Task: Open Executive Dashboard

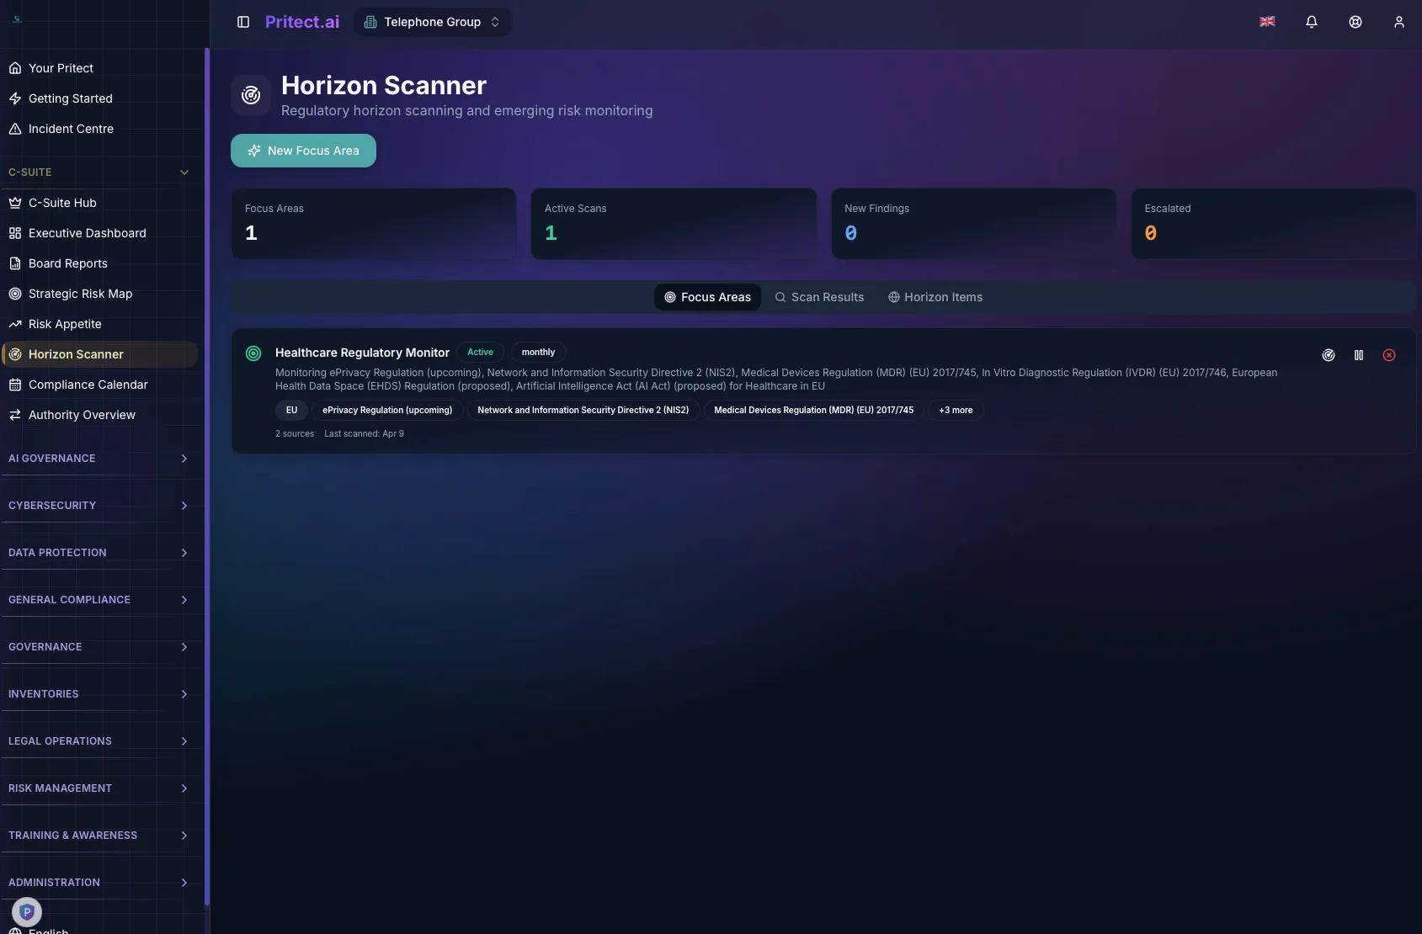Action: [x=99, y=233]
